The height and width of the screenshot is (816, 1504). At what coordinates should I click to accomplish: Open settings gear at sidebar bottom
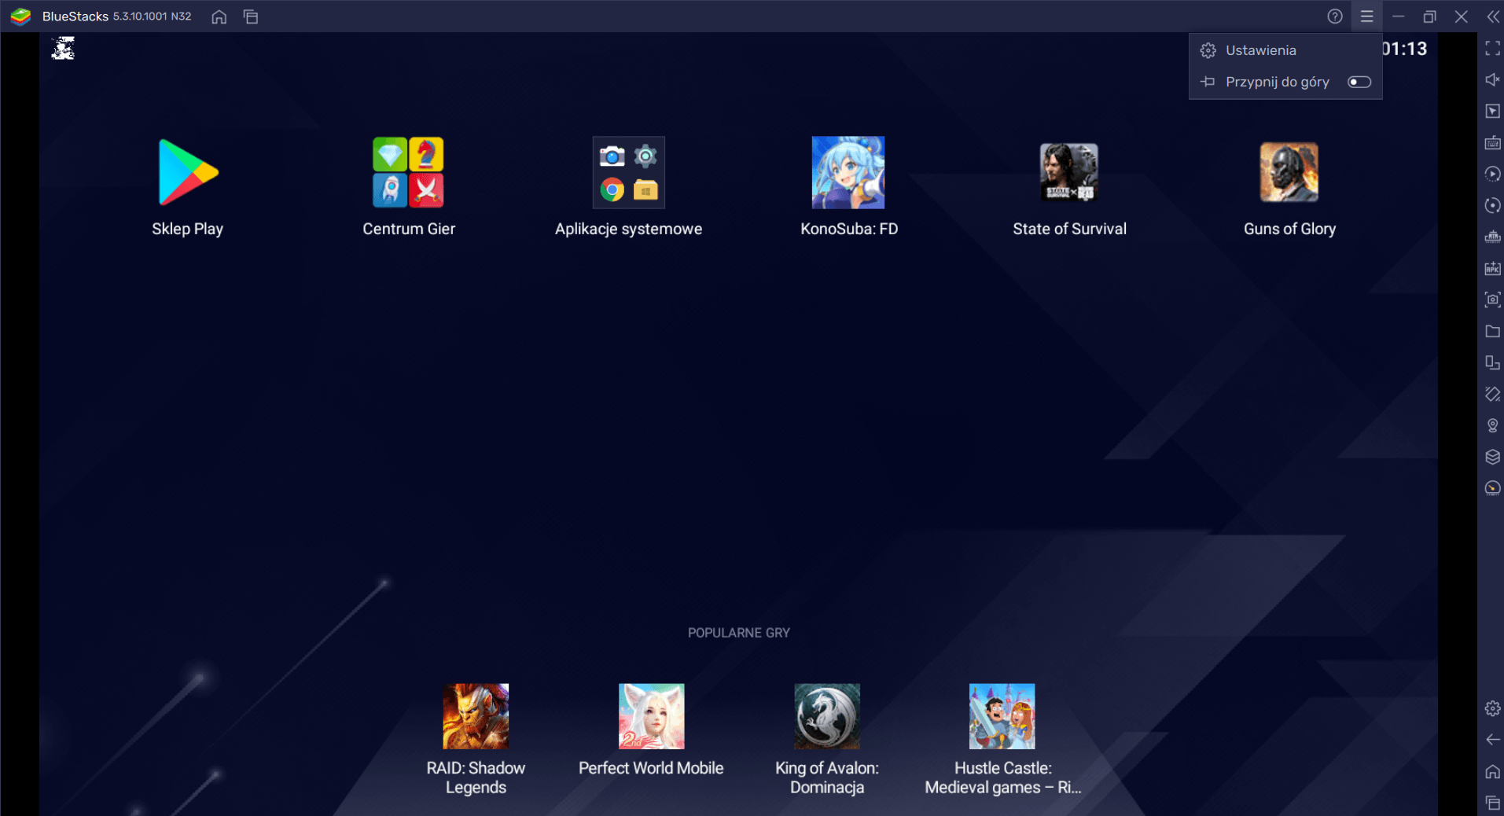(1492, 708)
